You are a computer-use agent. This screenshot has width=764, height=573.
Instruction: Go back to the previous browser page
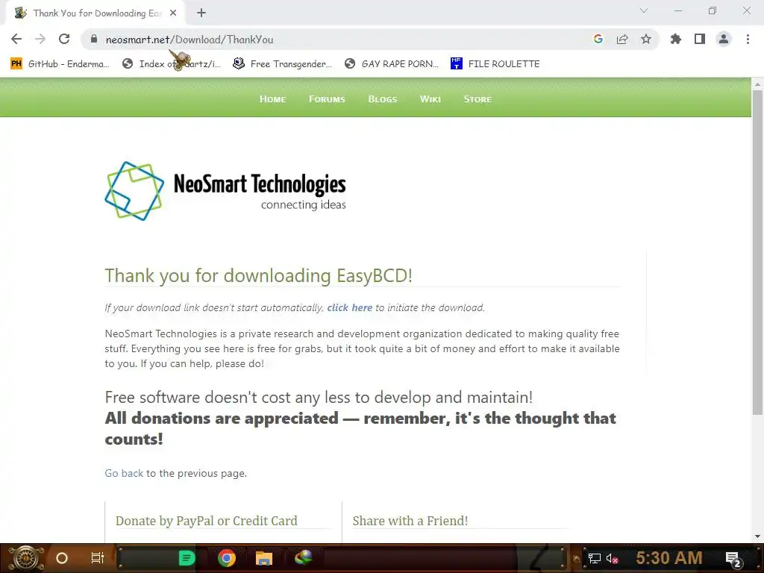(16, 39)
